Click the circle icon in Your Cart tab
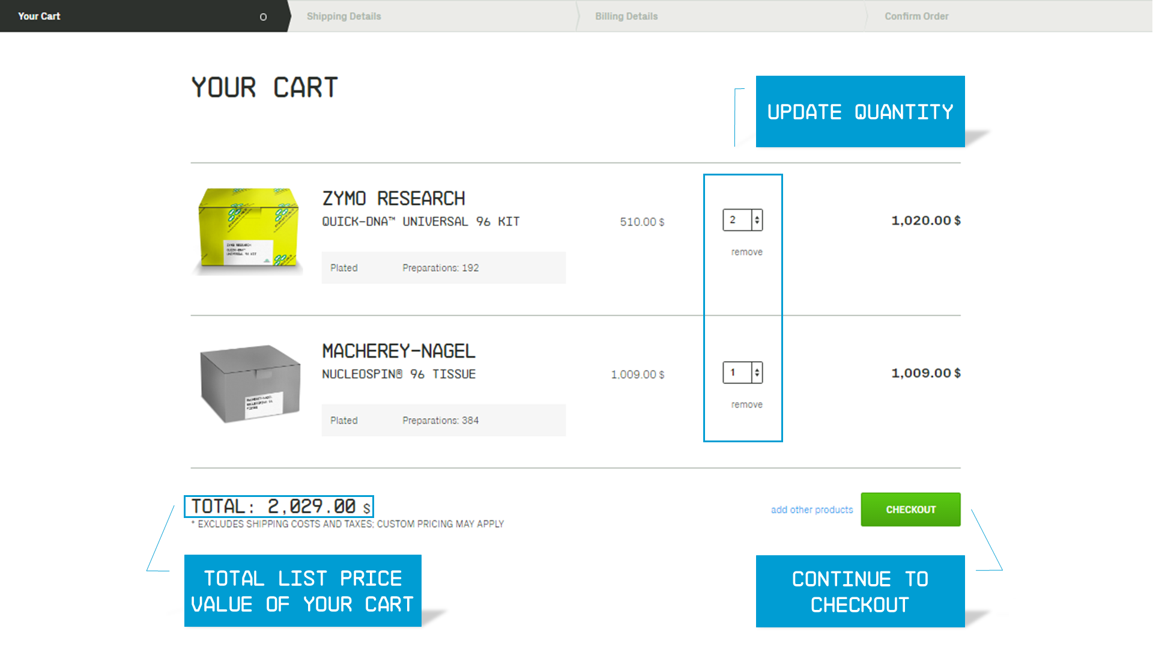The width and height of the screenshot is (1153, 649). coord(263,17)
